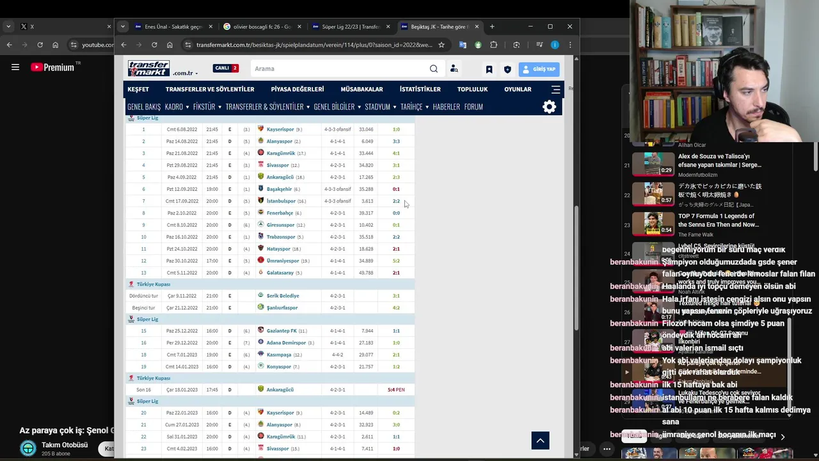Image resolution: width=819 pixels, height=461 pixels.
Task: Click the YouTube Premium logo
Action: point(52,67)
